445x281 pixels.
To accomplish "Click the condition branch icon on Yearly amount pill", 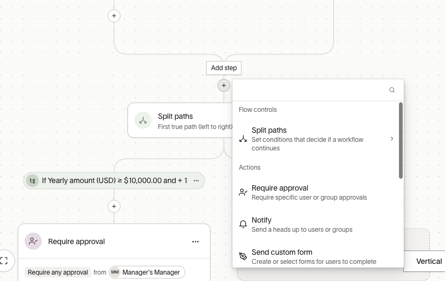I will (32, 180).
